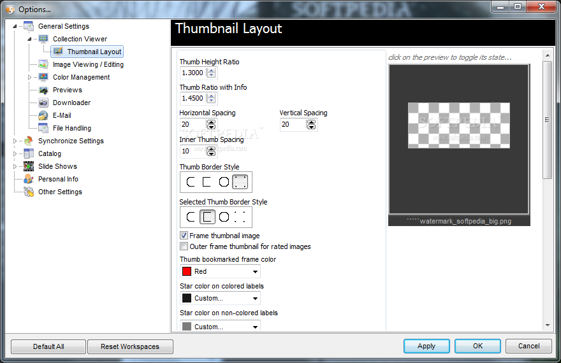The width and height of the screenshot is (561, 363).
Task: Choose open-right rounded Thumb Border Style
Action: click(x=191, y=182)
